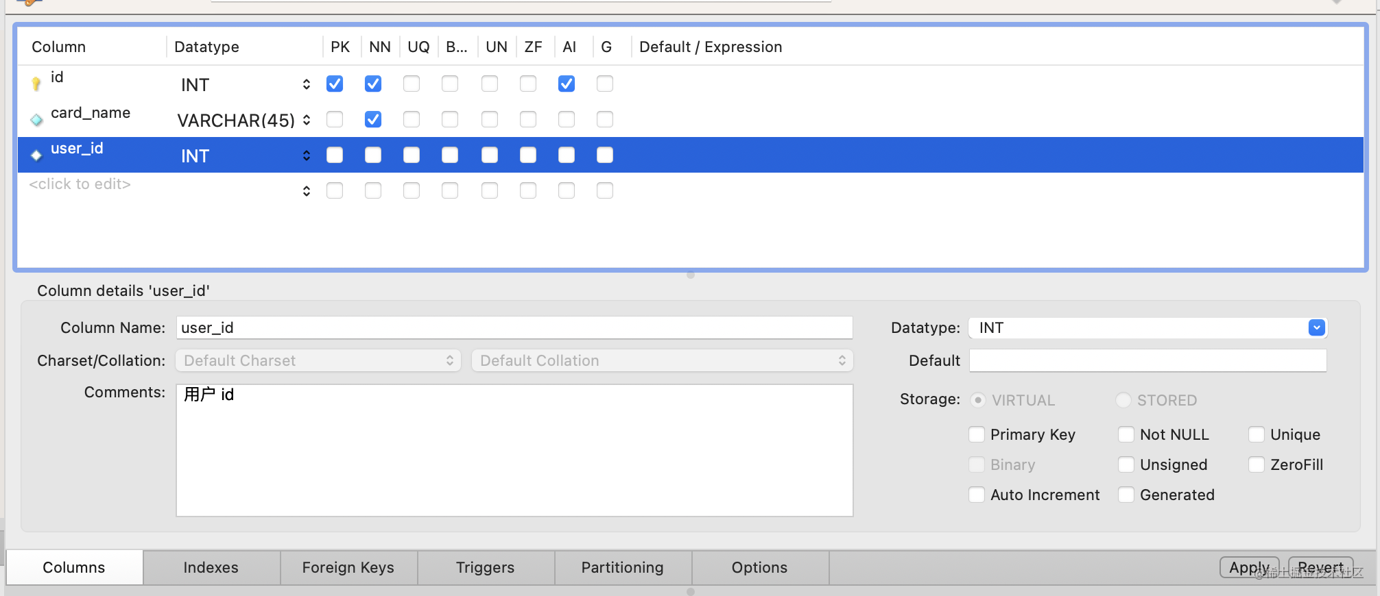The height and width of the screenshot is (596, 1380).
Task: Click the <click to edit> placeholder row
Action: 80,184
